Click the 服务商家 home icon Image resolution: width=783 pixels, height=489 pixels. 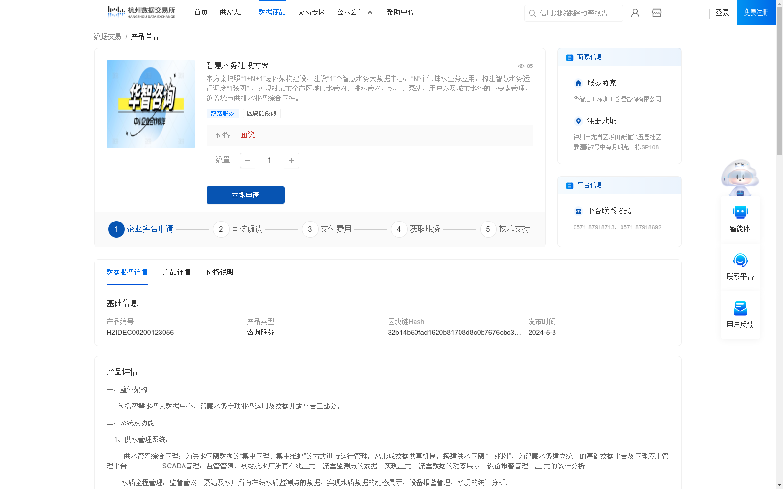578,83
